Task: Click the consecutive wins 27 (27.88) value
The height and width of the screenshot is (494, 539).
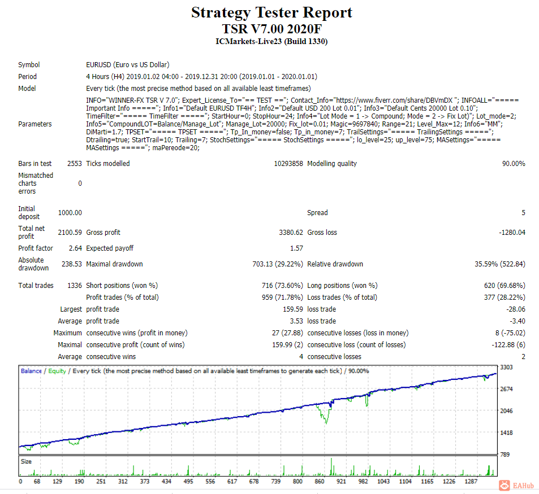Action: 287,333
